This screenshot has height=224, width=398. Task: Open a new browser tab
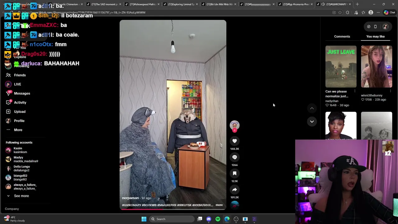[x=357, y=4]
